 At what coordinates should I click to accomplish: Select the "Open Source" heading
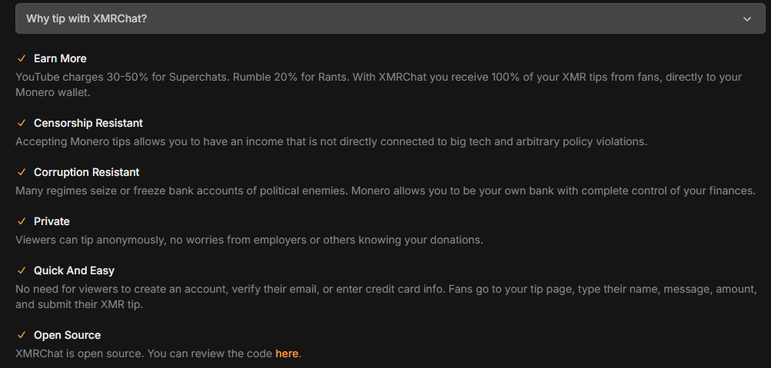[x=67, y=335]
